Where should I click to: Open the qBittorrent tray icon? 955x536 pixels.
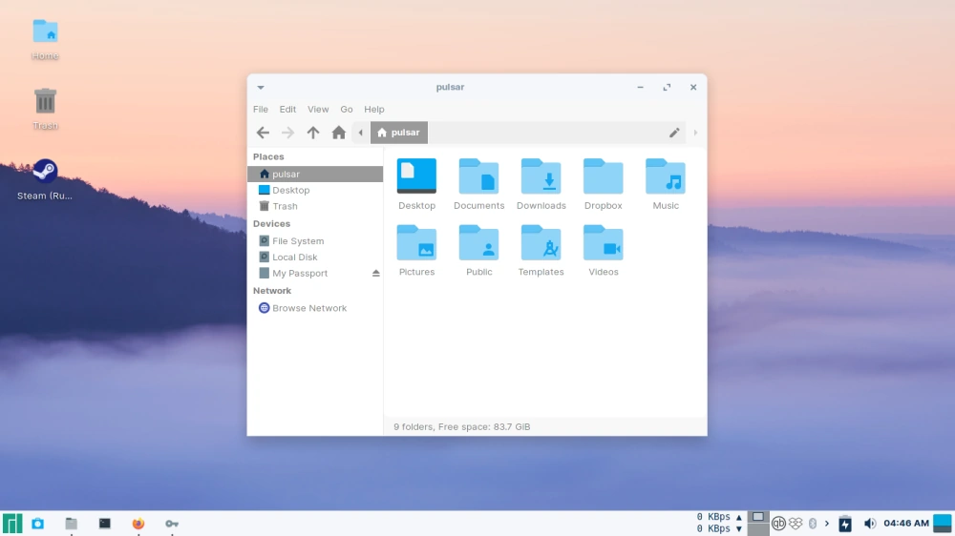(778, 524)
